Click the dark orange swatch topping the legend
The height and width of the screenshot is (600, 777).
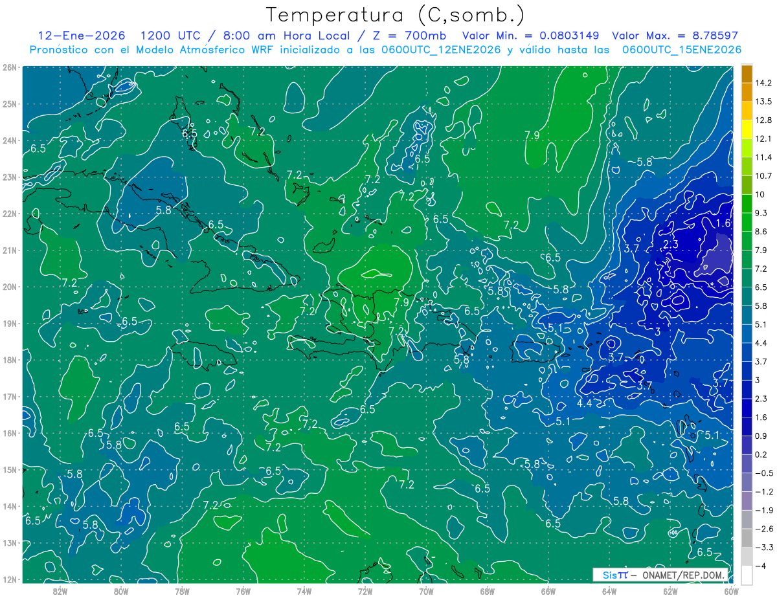coord(747,73)
